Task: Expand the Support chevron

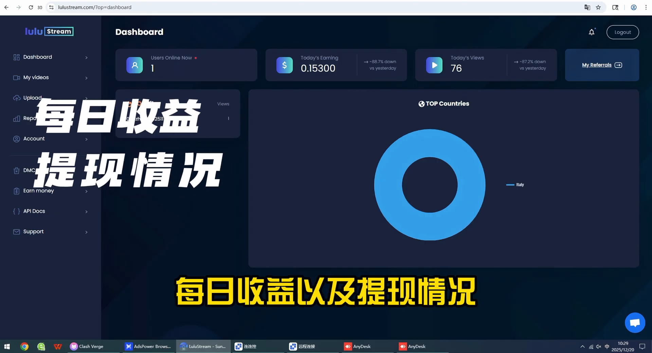Action: (86, 232)
